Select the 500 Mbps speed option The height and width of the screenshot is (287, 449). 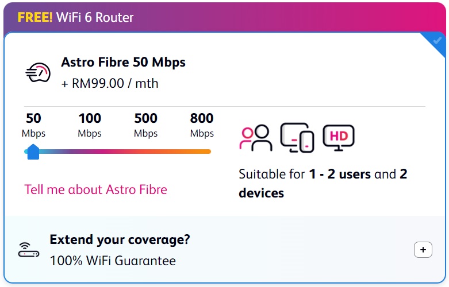click(146, 125)
